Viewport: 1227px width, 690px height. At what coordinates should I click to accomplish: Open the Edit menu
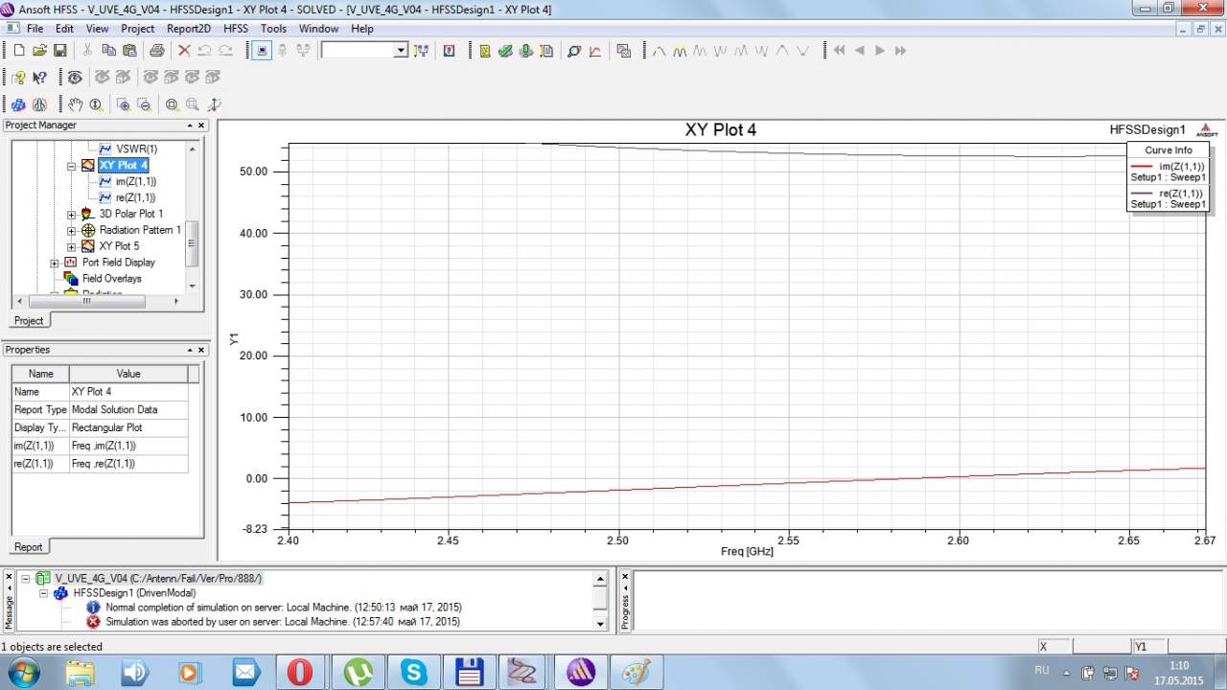point(64,29)
